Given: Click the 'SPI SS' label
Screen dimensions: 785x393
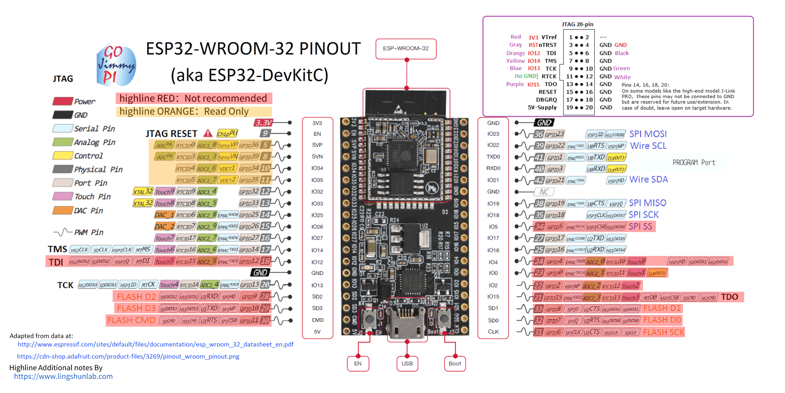Looking at the screenshot, I should pyautogui.click(x=641, y=227).
